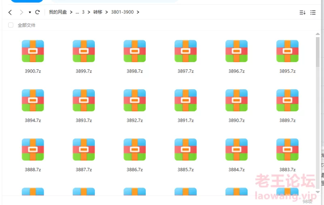Click the file name text 3884.7z
This screenshot has height=205, width=324.
237,169
